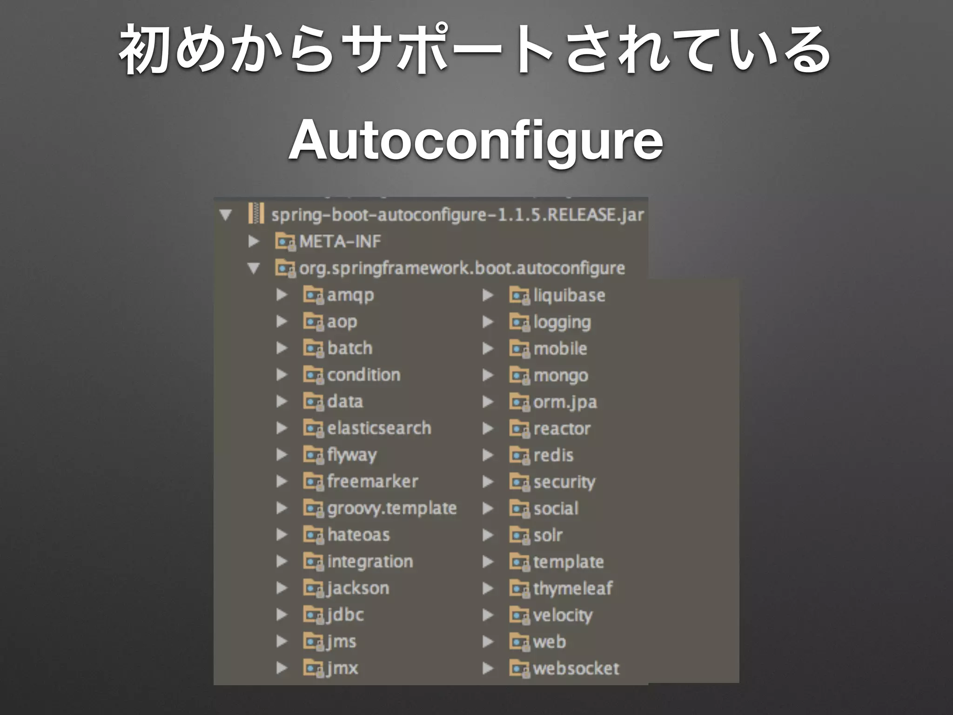
Task: Click the jar archive icon
Action: tap(256, 214)
